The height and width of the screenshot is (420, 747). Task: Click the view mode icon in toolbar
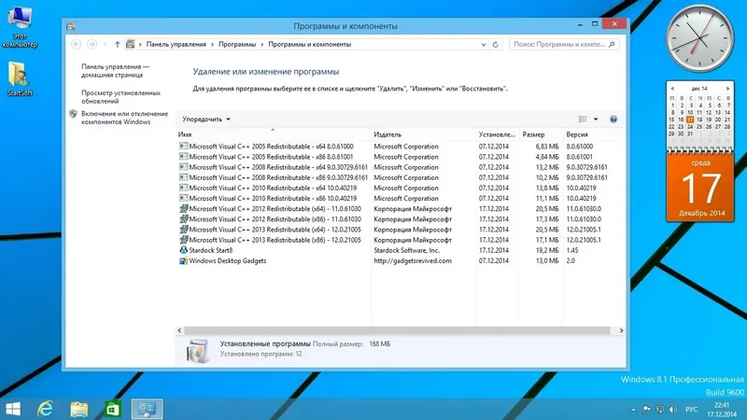pyautogui.click(x=583, y=119)
